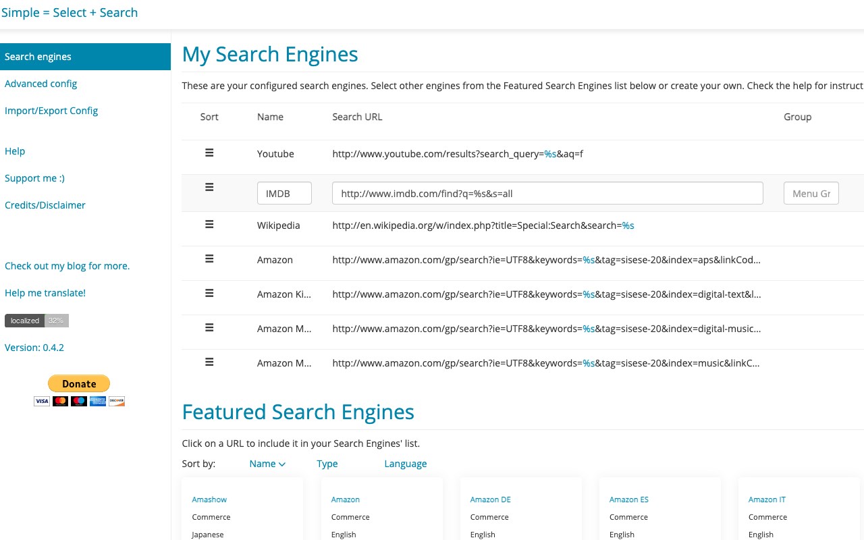
Task: Click the drag handle for Youtube row
Action: [x=209, y=153]
